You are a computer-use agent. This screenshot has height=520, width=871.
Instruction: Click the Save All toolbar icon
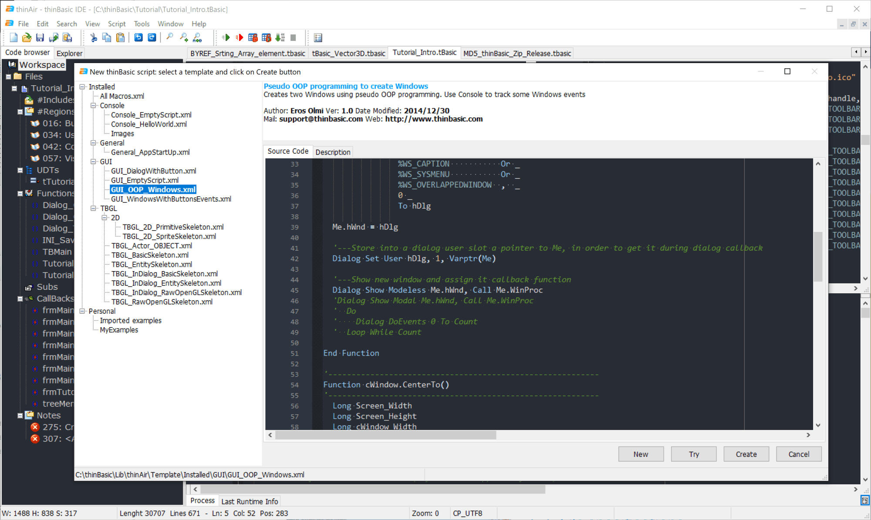tap(67, 38)
